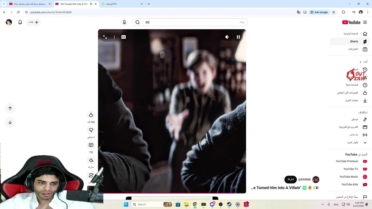372x209 pixels.
Task: Open Steam from the taskbar
Action: pos(229,204)
